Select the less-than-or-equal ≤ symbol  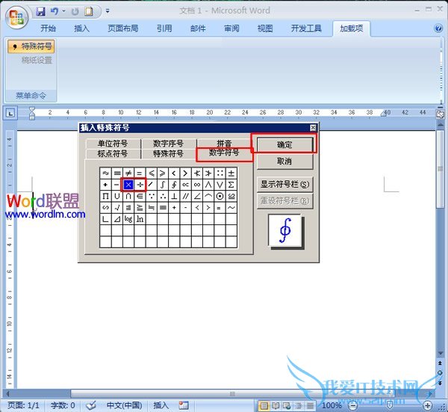coord(152,173)
